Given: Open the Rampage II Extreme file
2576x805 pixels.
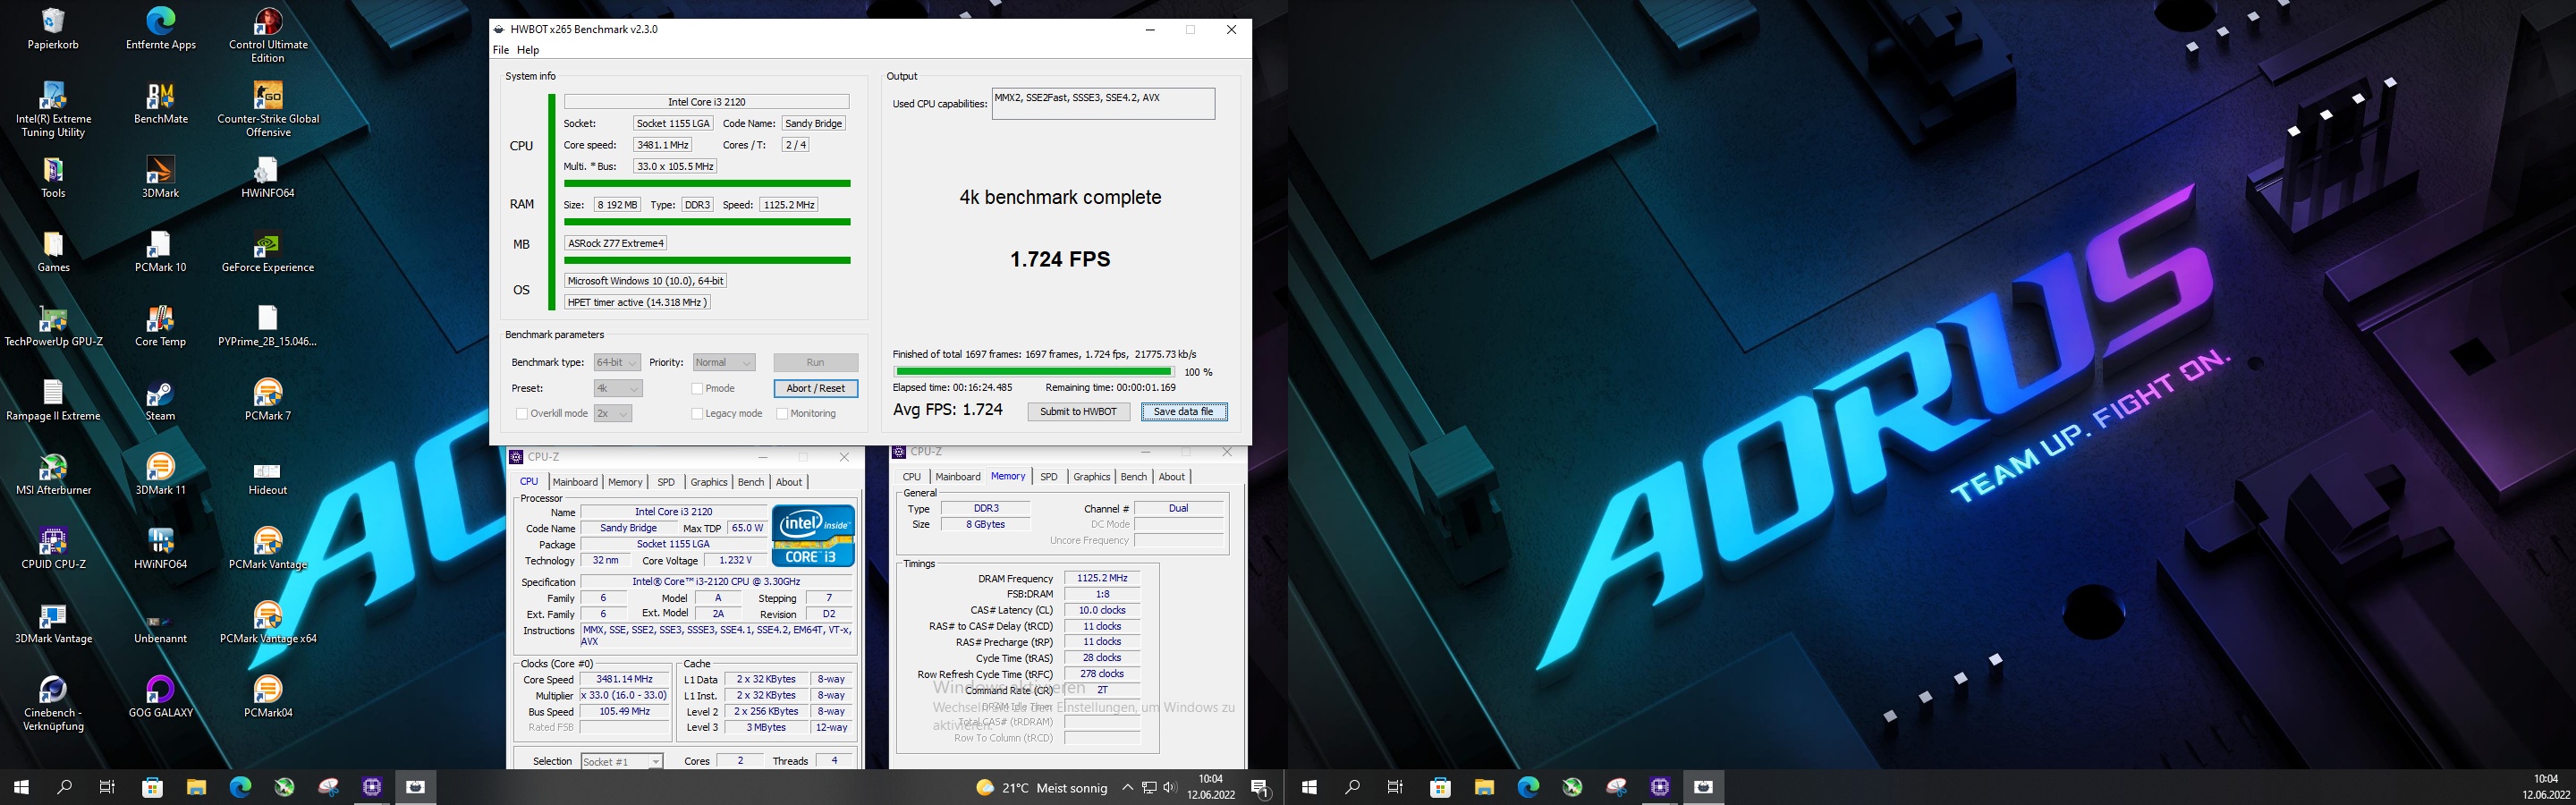Looking at the screenshot, I should click(x=53, y=400).
